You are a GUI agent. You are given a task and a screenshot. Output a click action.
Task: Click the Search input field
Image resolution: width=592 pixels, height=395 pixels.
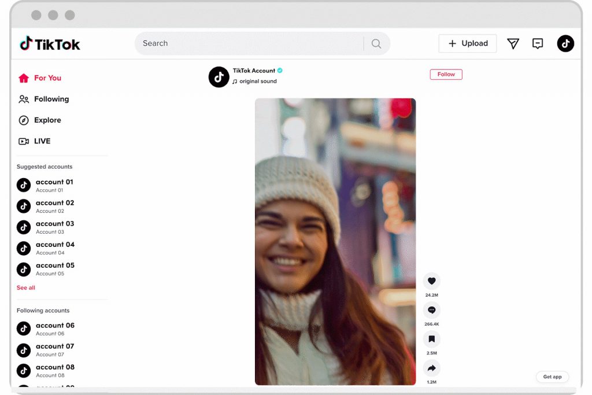pos(249,43)
